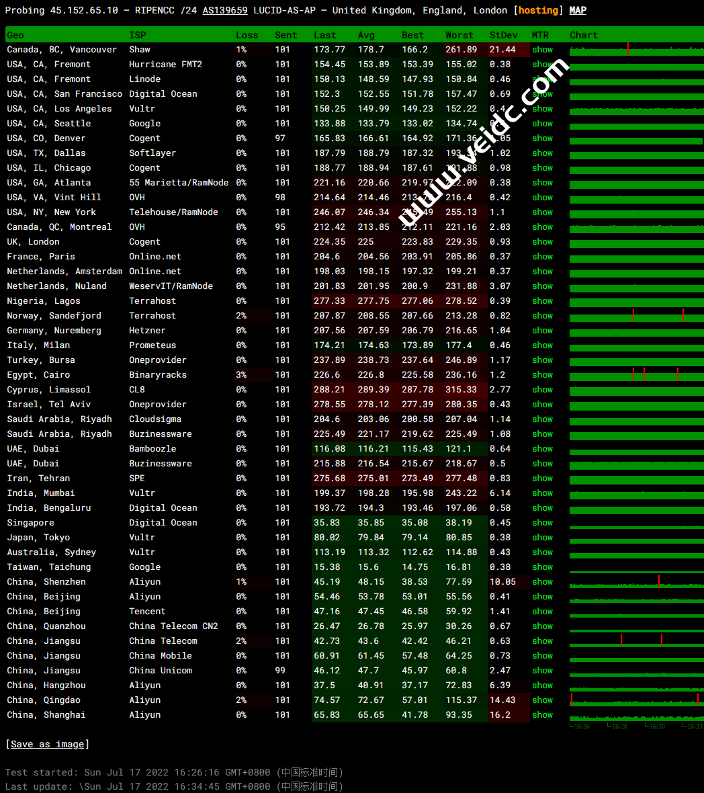Screen dimensions: 704x793
Task: Show MTR for Canada, BC, Vancouver Shaw
Action: click(x=542, y=50)
